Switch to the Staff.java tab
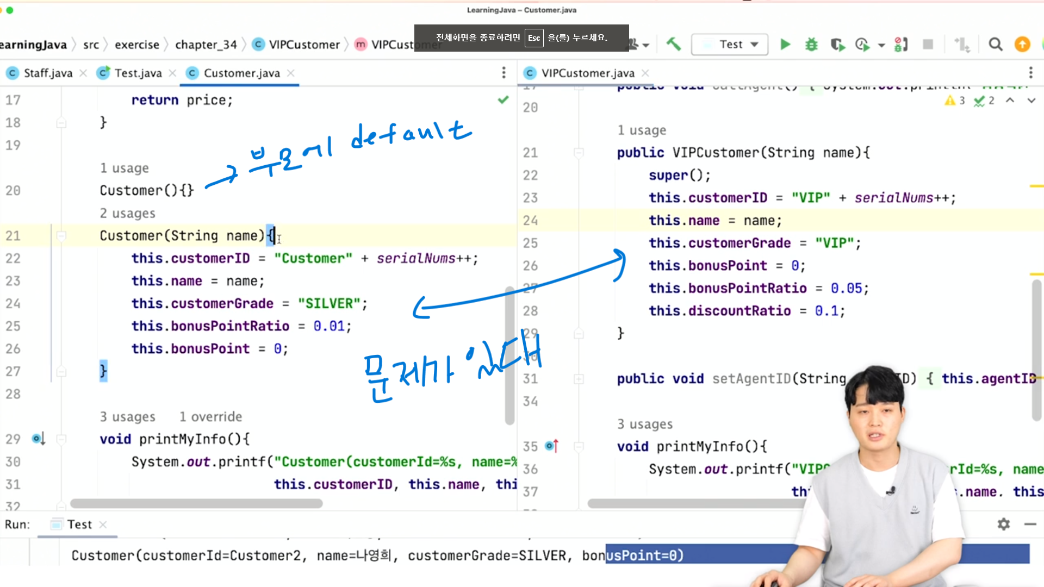This screenshot has height=587, width=1044. tap(47, 73)
